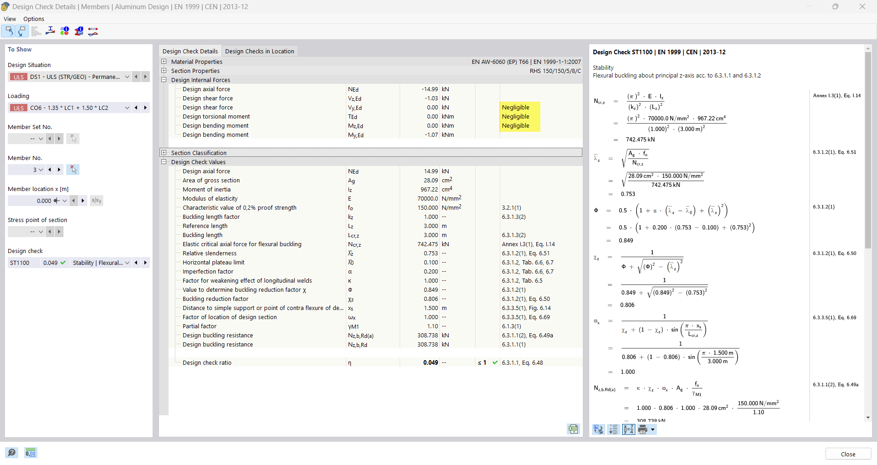The height and width of the screenshot is (465, 877).
Task: Open the Options menu
Action: pyautogui.click(x=33, y=19)
